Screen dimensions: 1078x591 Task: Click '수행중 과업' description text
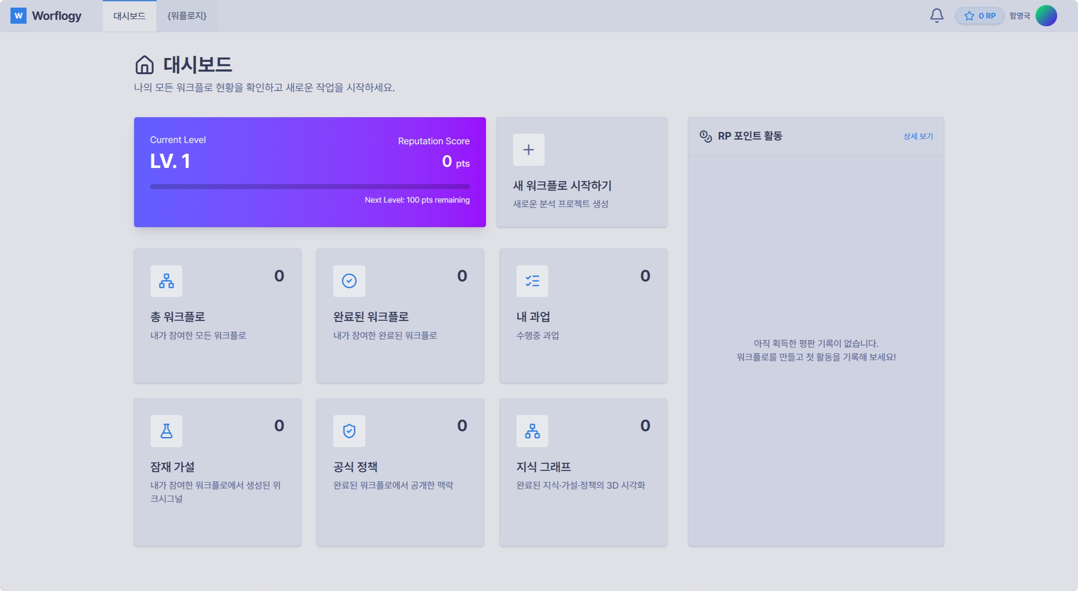[537, 335]
